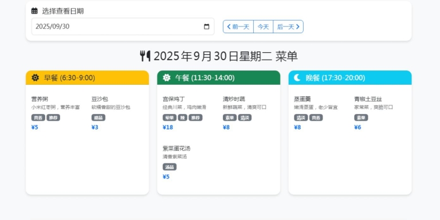Viewport: 440px width, 220px height.
Task: Click the 蒸蛋羹 dish name
Action: pos(302,99)
